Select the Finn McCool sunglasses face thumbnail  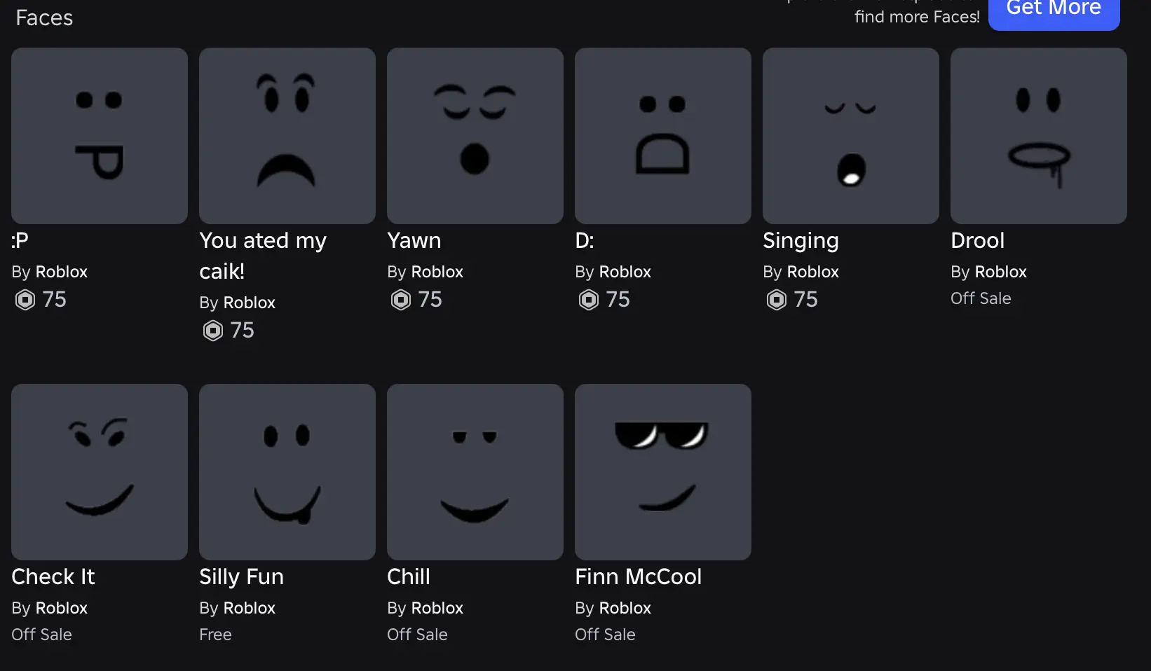pos(663,472)
